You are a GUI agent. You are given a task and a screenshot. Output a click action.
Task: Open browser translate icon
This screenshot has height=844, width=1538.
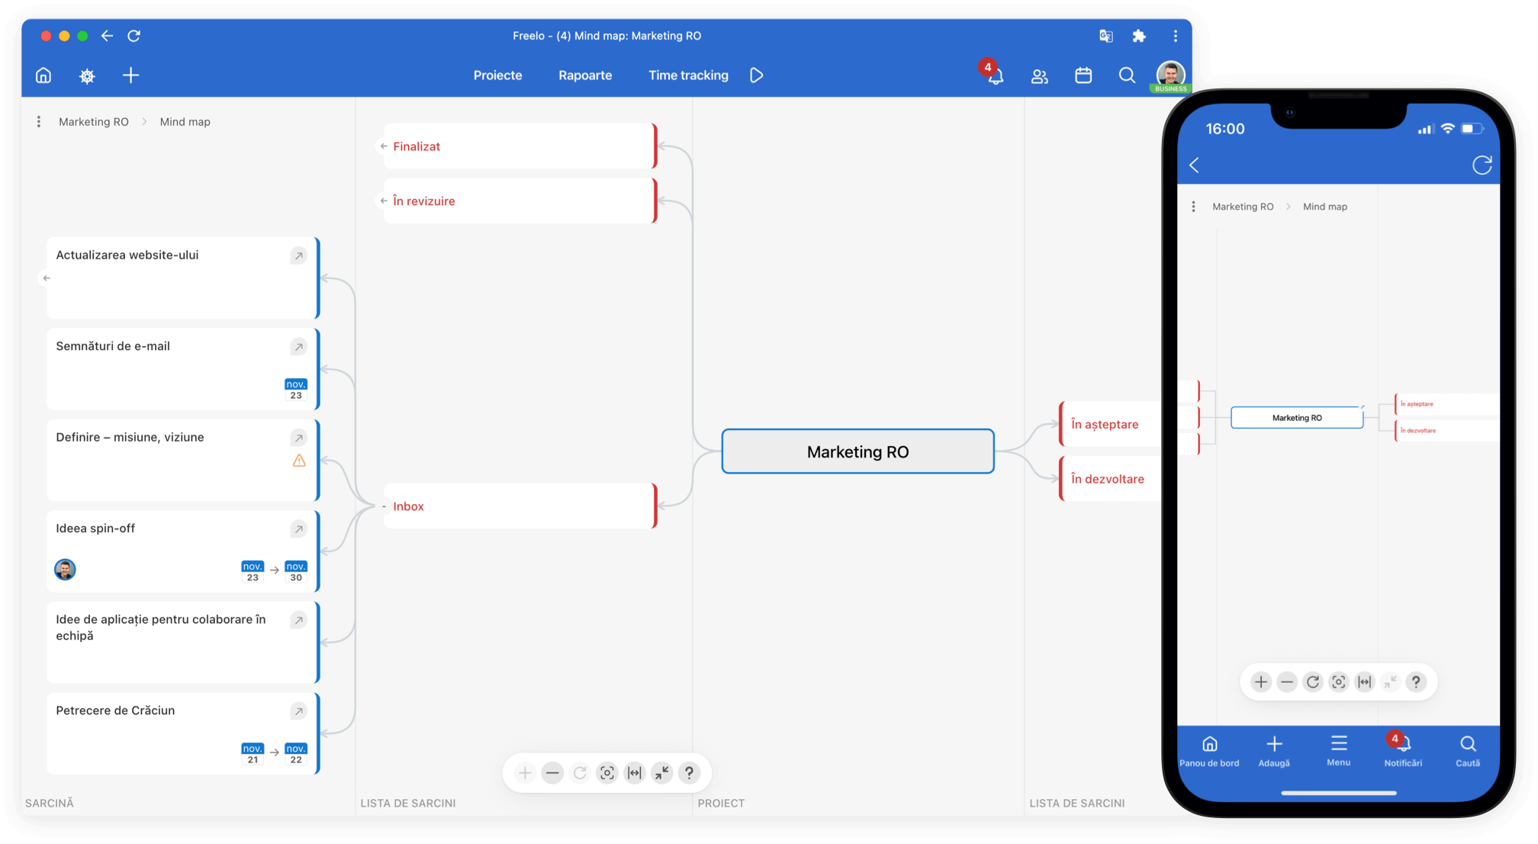click(x=1105, y=36)
